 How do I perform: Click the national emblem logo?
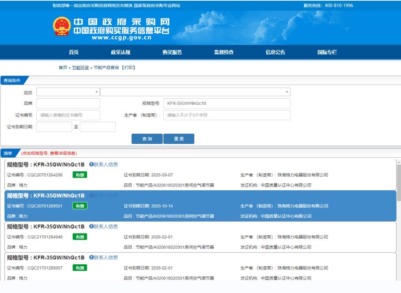point(61,26)
